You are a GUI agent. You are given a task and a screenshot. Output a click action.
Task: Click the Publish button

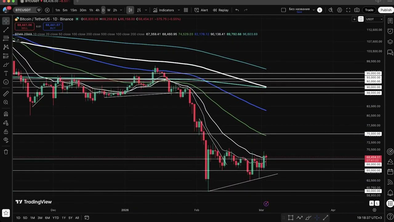point(386,10)
